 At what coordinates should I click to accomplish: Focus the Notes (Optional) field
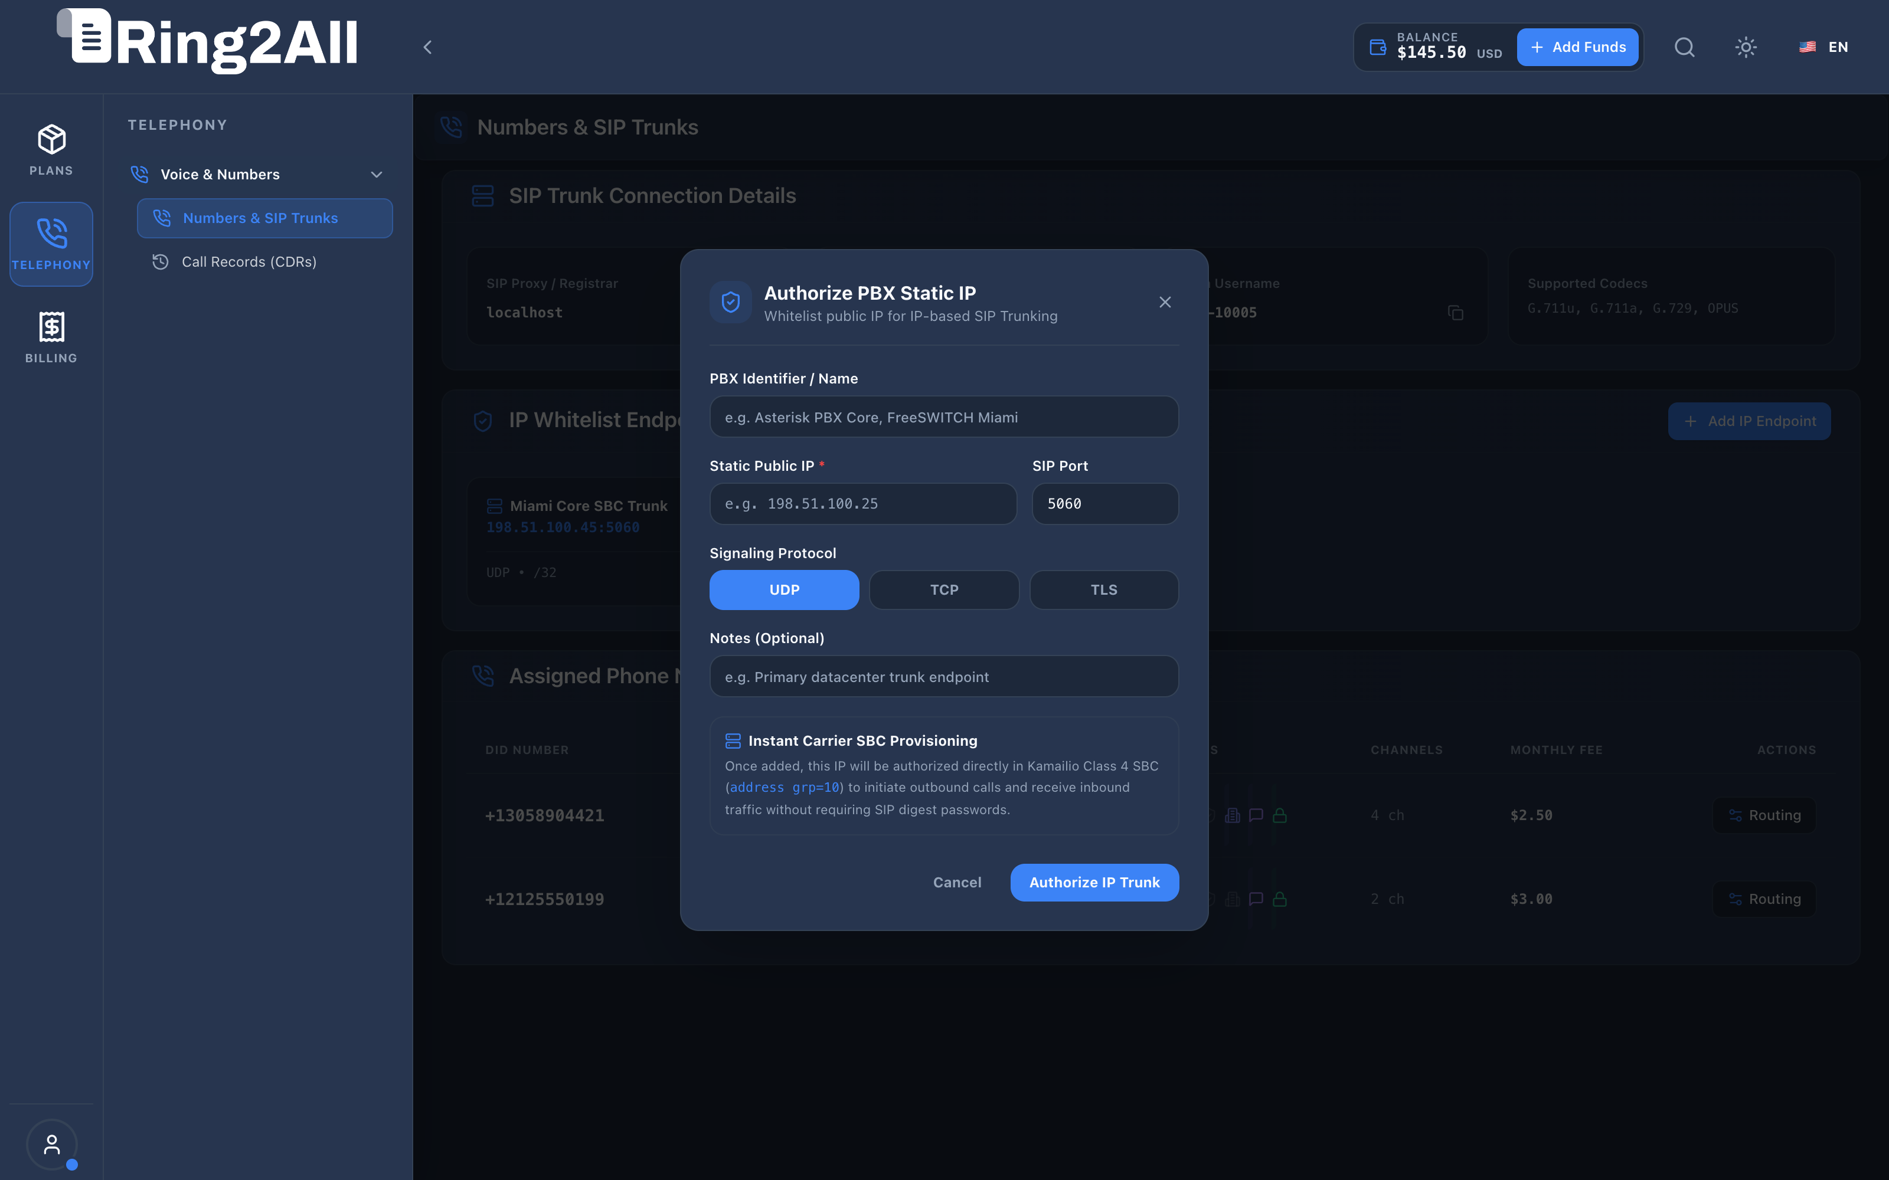[944, 677]
